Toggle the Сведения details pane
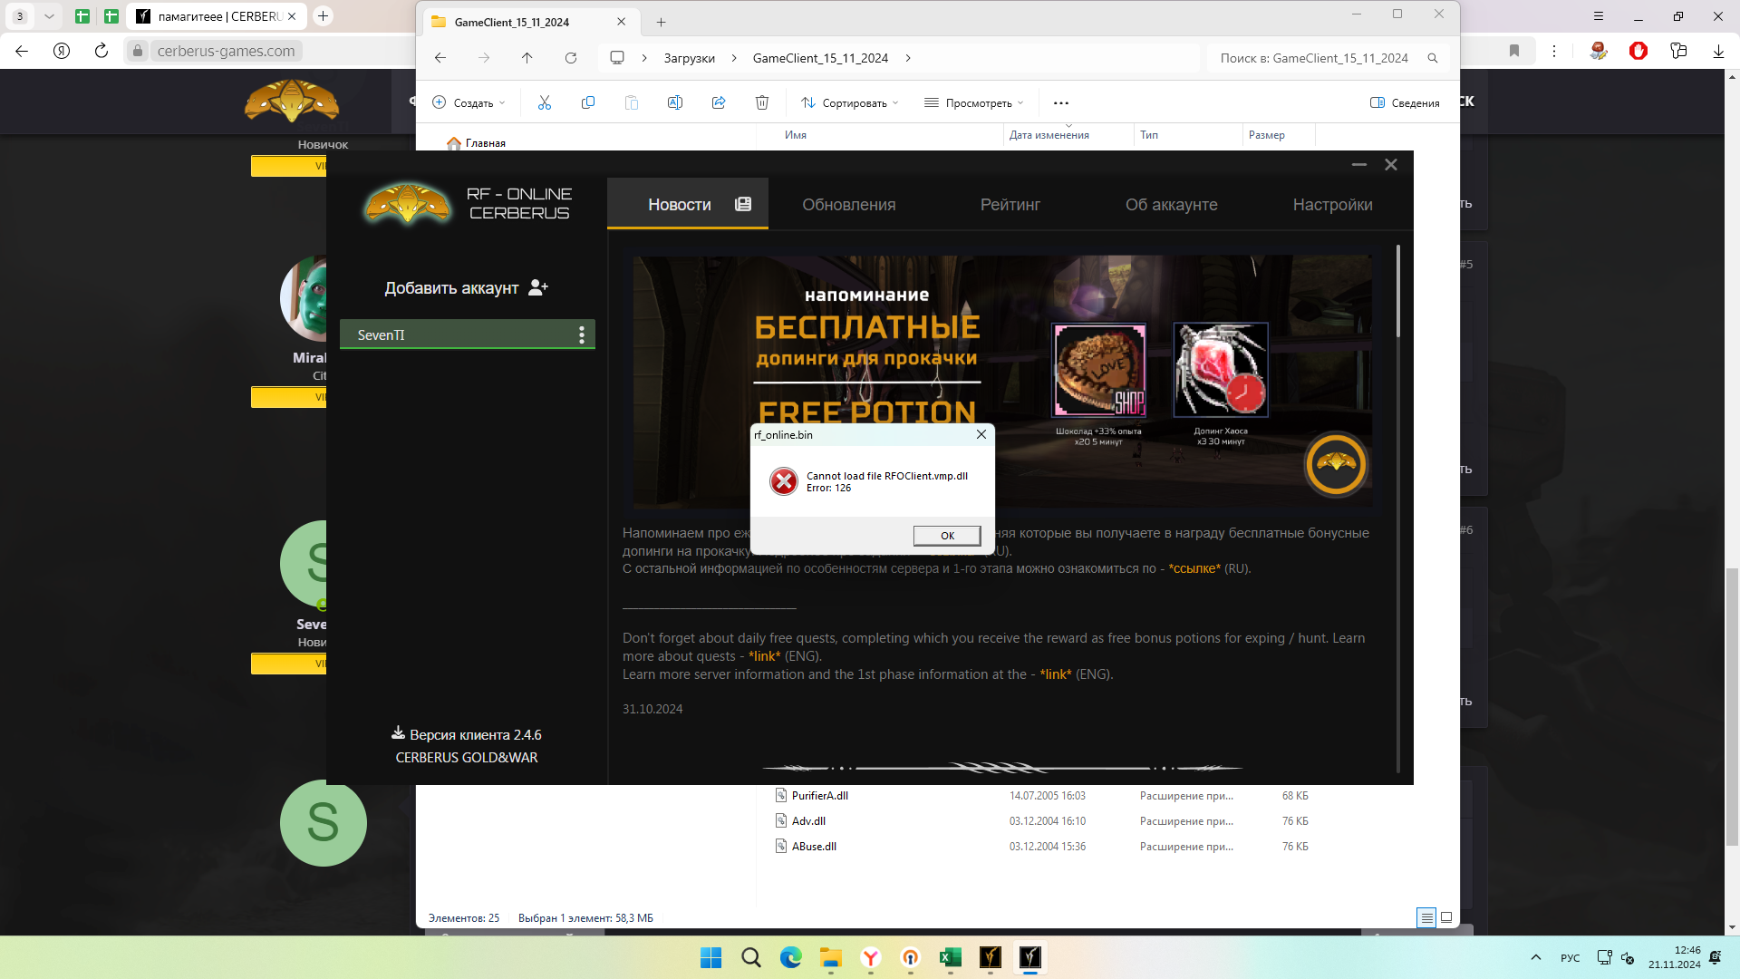1740x979 pixels. [x=1405, y=103]
